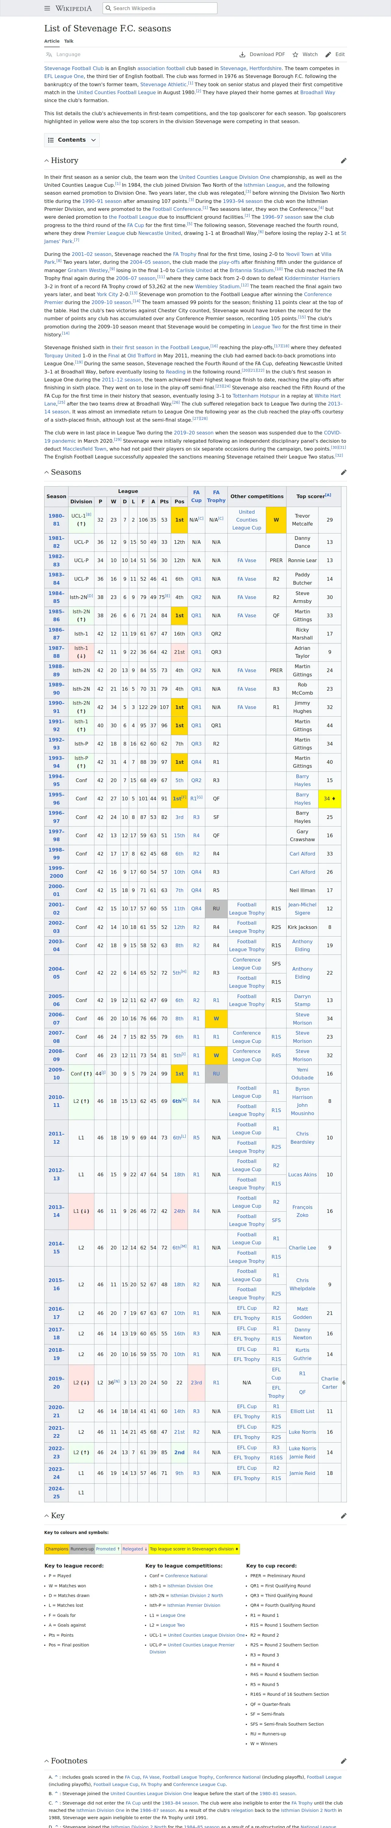Open the Broadhall Way link
The width and height of the screenshot is (391, 1828).
click(x=317, y=92)
